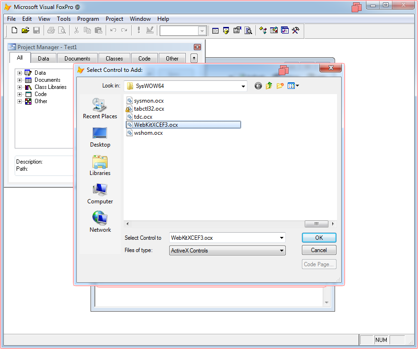The height and width of the screenshot is (349, 418).
Task: Click the Save toolbar icon
Action: (x=36, y=30)
